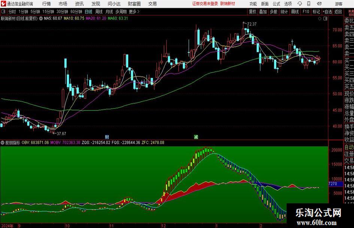Click the 证券交易未登录 login link
Screen dimensions: 354x228
click(205, 4)
